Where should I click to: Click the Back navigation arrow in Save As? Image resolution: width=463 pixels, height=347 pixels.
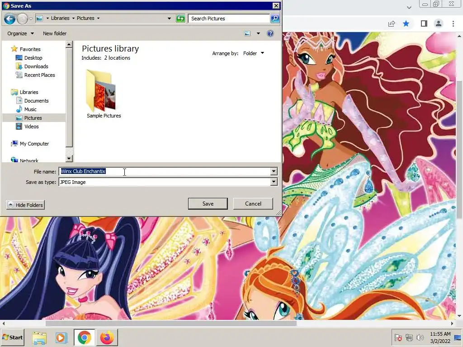pos(9,19)
